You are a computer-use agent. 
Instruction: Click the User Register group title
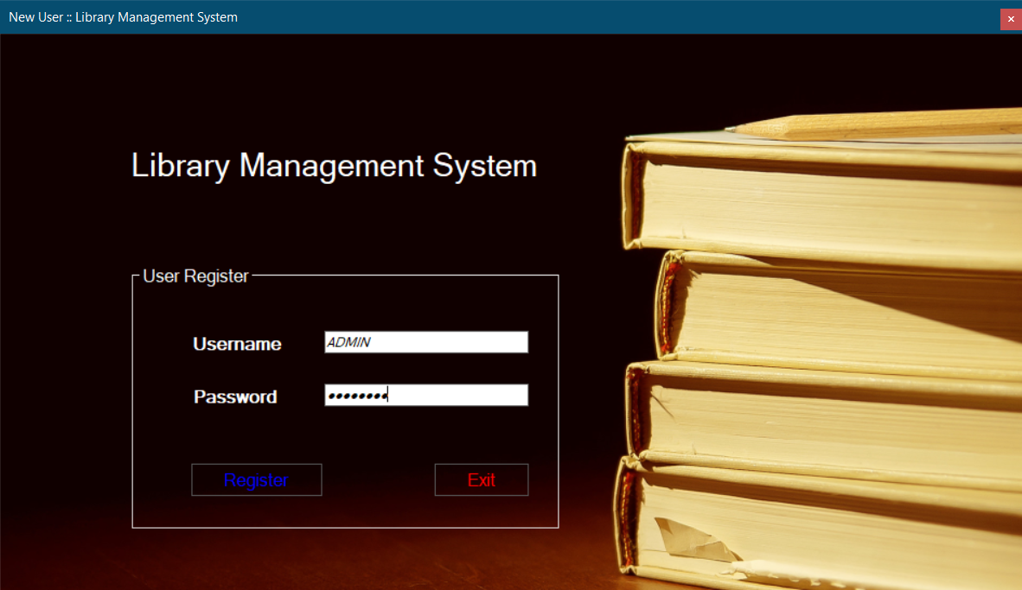(x=195, y=276)
